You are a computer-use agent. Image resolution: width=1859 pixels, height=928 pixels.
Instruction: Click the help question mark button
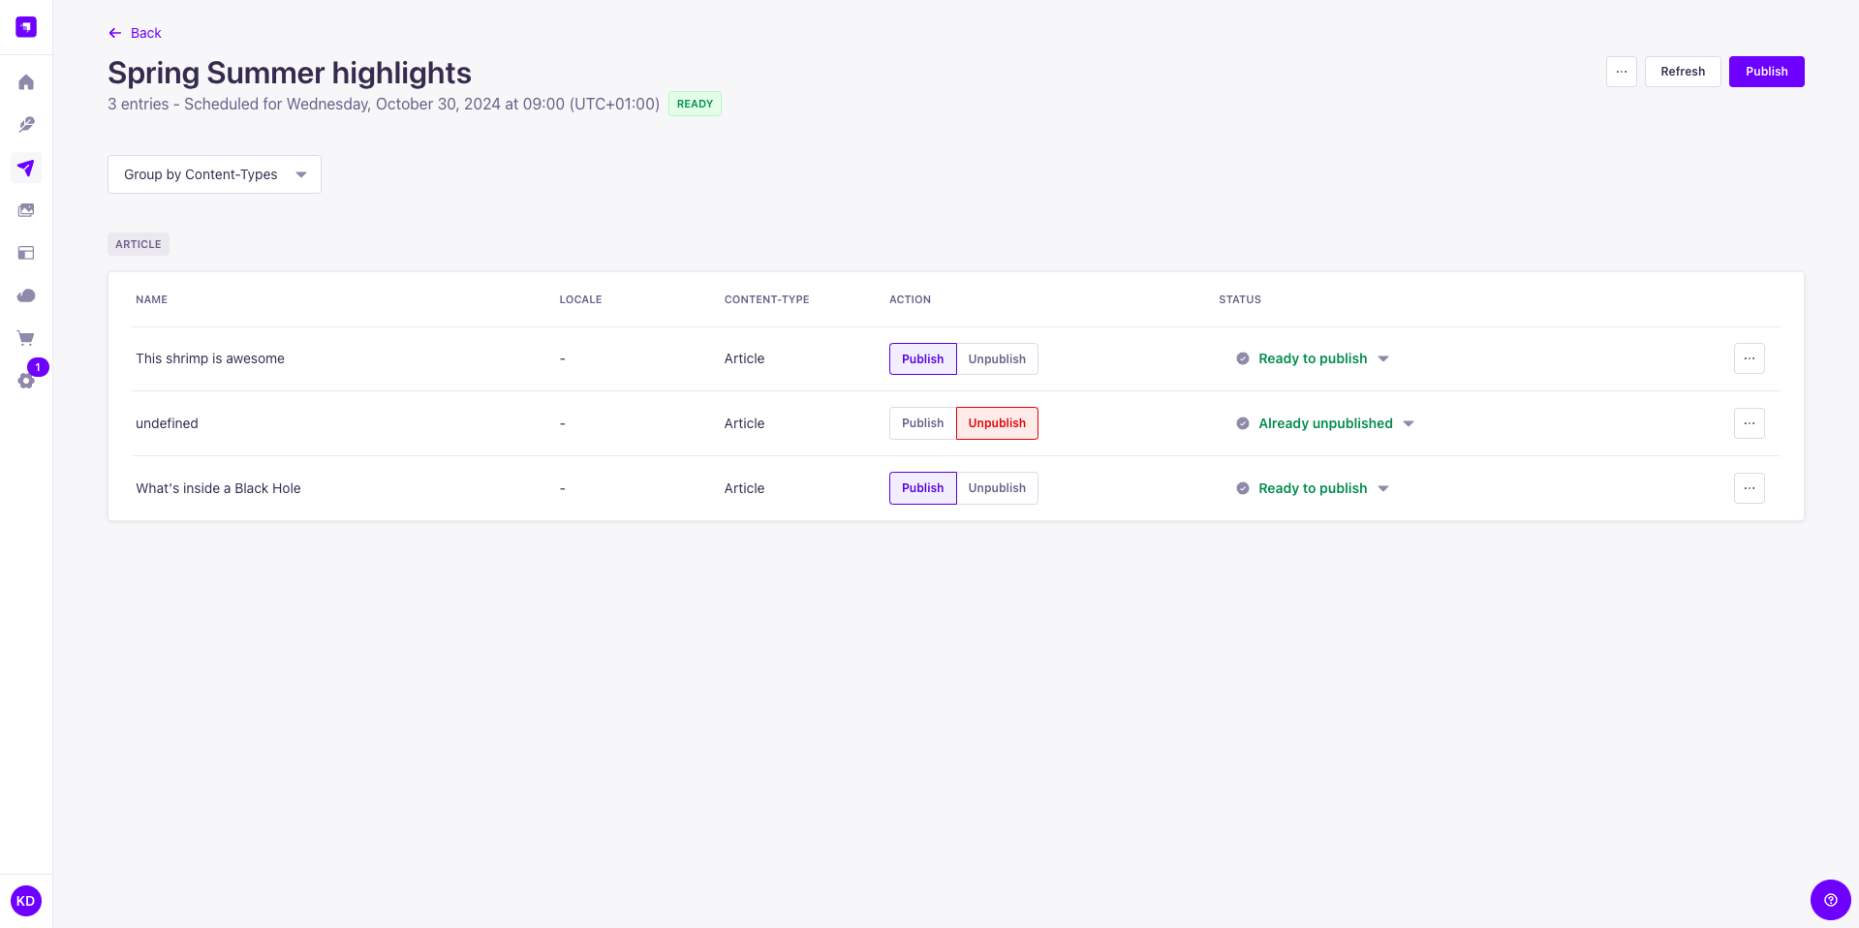point(1830,900)
